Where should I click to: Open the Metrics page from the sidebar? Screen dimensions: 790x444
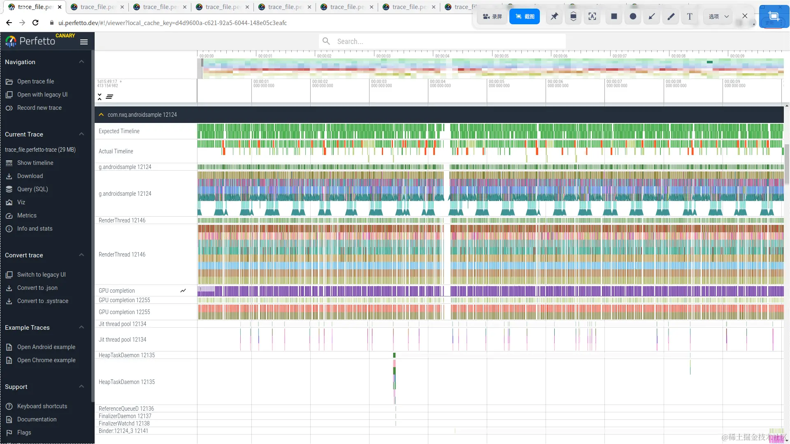(x=27, y=215)
